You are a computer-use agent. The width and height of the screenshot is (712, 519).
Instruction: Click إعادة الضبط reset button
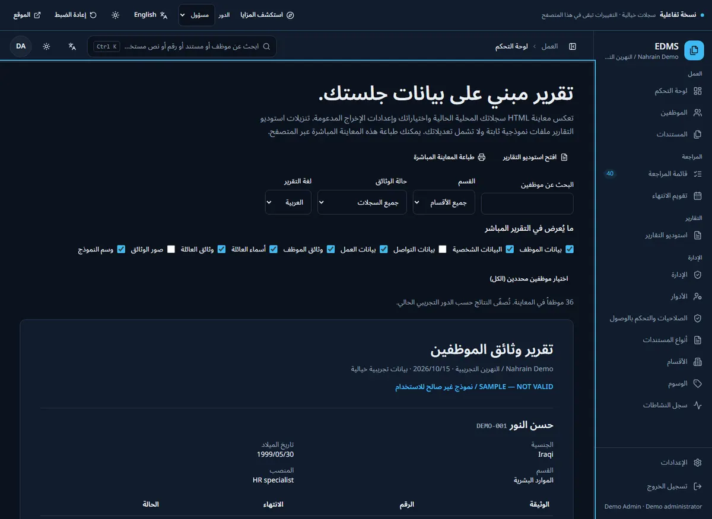pos(75,15)
